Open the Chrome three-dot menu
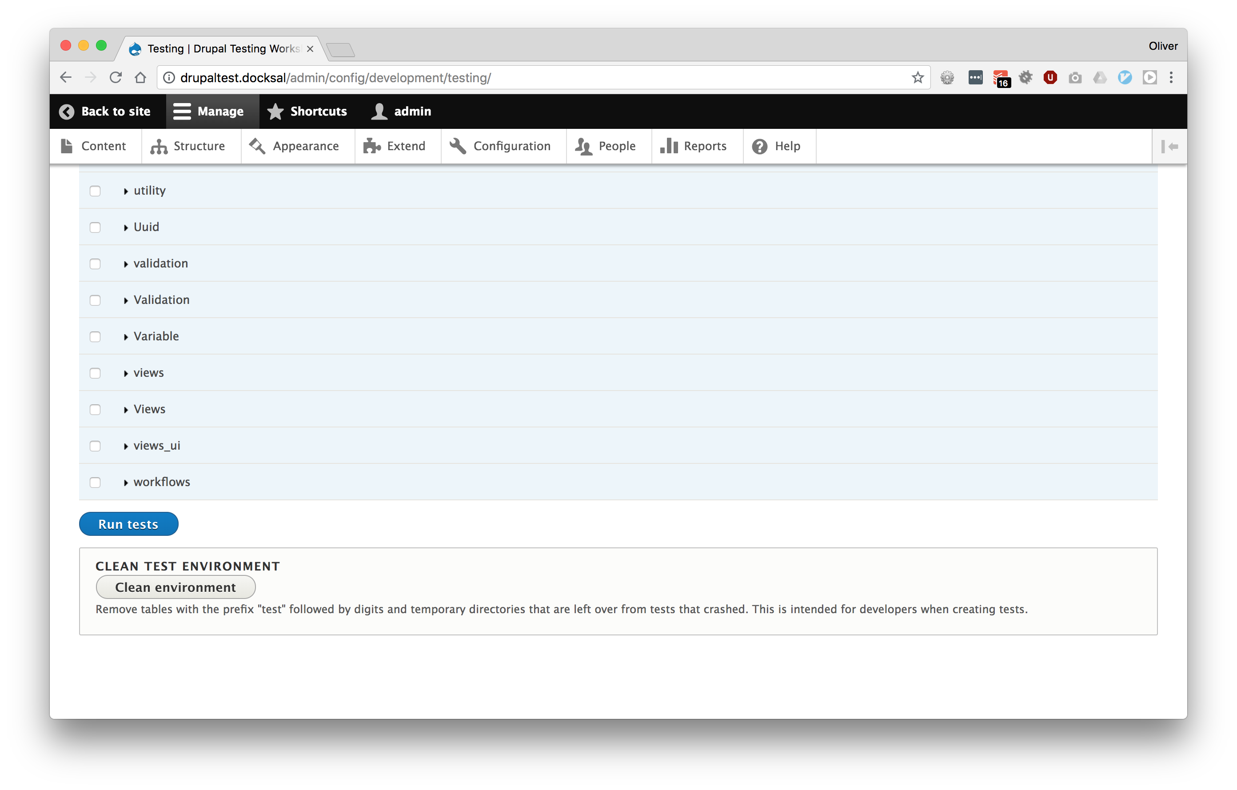 tap(1171, 78)
